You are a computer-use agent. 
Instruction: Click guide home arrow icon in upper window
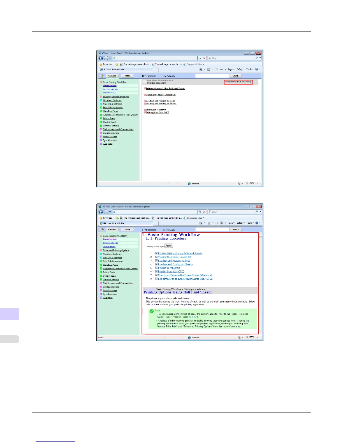tap(102, 76)
